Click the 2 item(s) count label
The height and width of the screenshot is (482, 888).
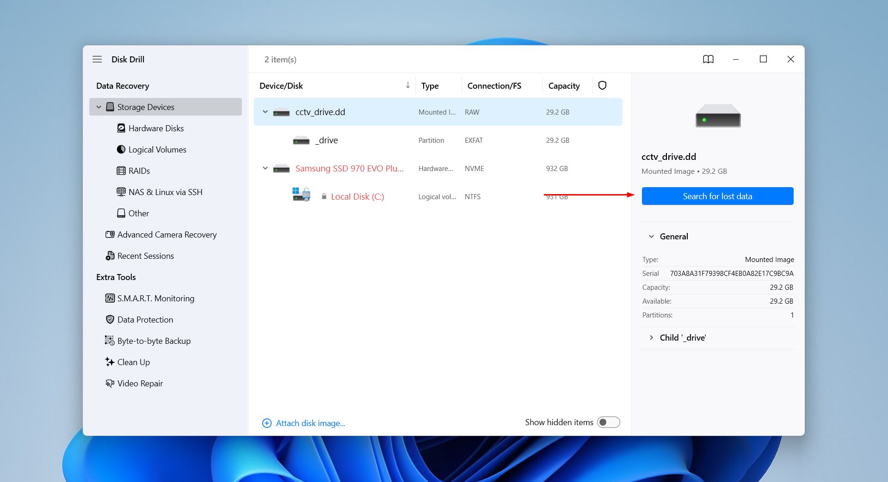[x=280, y=59]
